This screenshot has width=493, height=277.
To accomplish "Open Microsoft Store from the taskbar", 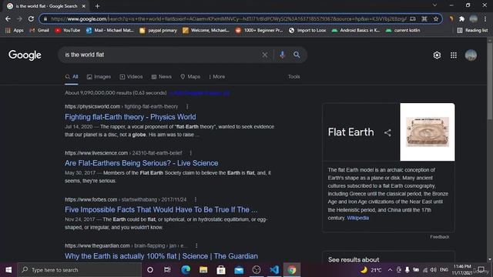I will coord(221,270).
